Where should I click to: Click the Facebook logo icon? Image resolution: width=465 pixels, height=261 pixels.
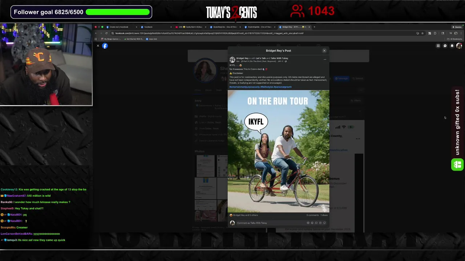105,46
